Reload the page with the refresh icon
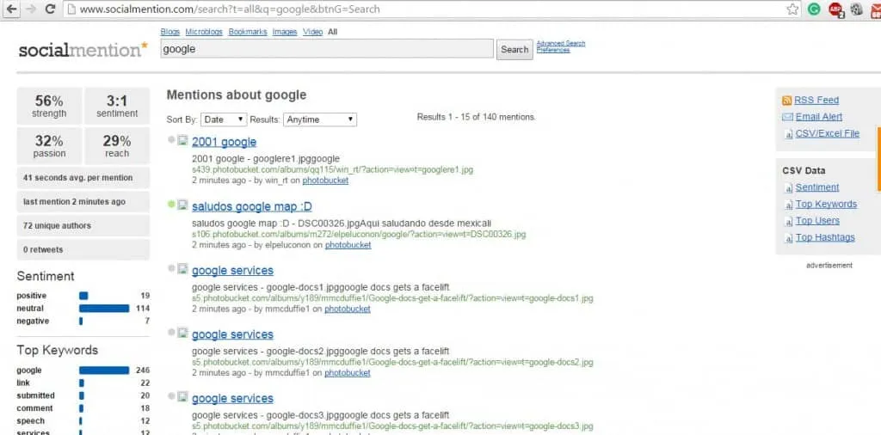The height and width of the screenshot is (435, 881). point(50,9)
